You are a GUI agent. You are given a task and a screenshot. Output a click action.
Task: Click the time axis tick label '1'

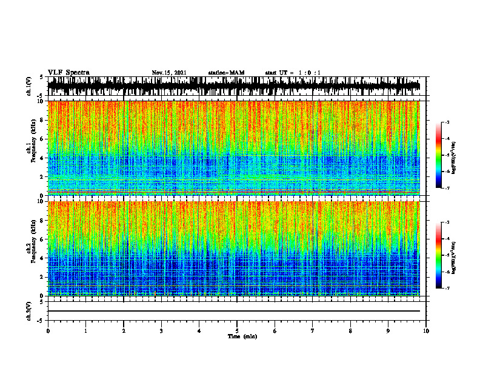click(x=85, y=331)
